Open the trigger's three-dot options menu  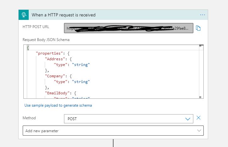click(x=202, y=15)
